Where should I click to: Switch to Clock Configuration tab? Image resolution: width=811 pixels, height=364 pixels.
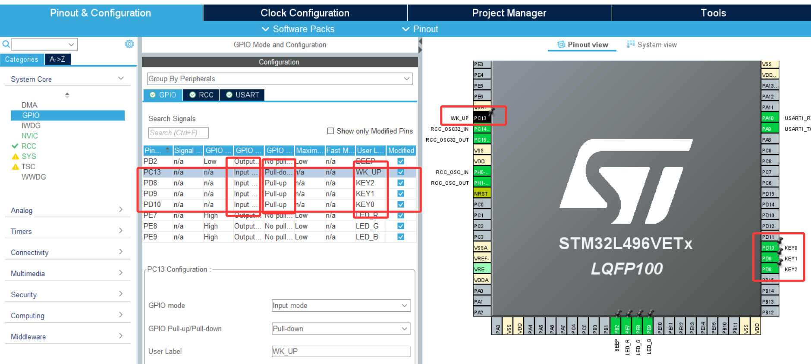[x=305, y=13]
